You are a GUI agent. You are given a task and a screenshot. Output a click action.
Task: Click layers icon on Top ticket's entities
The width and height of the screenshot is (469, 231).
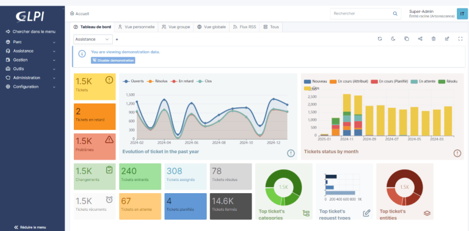point(427,213)
